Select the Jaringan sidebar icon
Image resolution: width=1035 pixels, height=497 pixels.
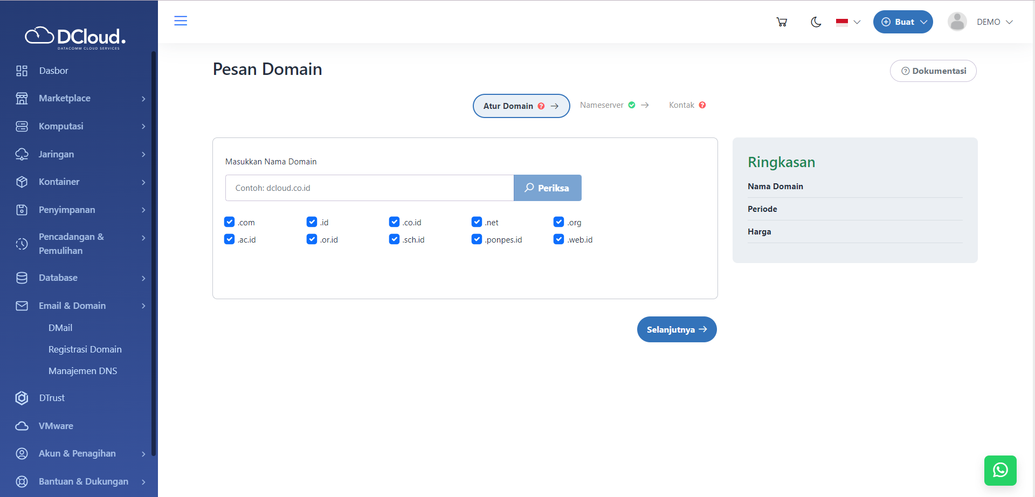[22, 154]
